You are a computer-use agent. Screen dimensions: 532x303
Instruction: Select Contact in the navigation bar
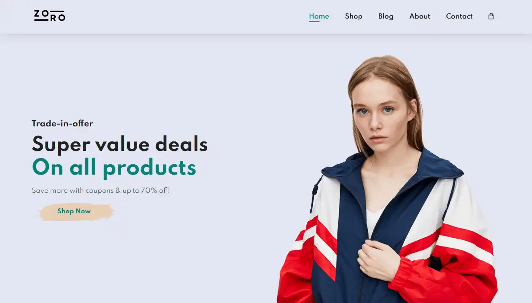(459, 16)
